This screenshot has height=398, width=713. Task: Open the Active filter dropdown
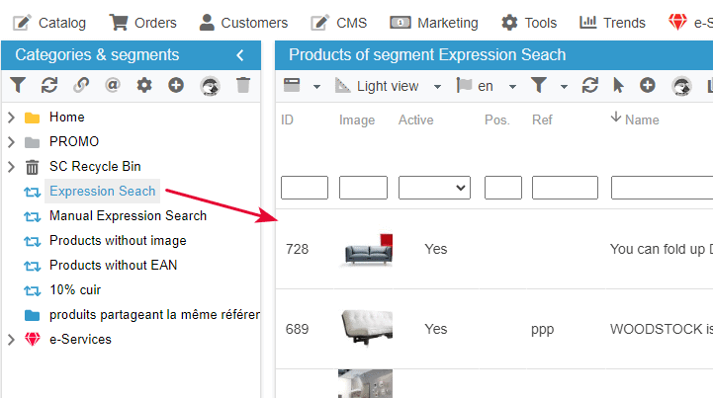434,188
